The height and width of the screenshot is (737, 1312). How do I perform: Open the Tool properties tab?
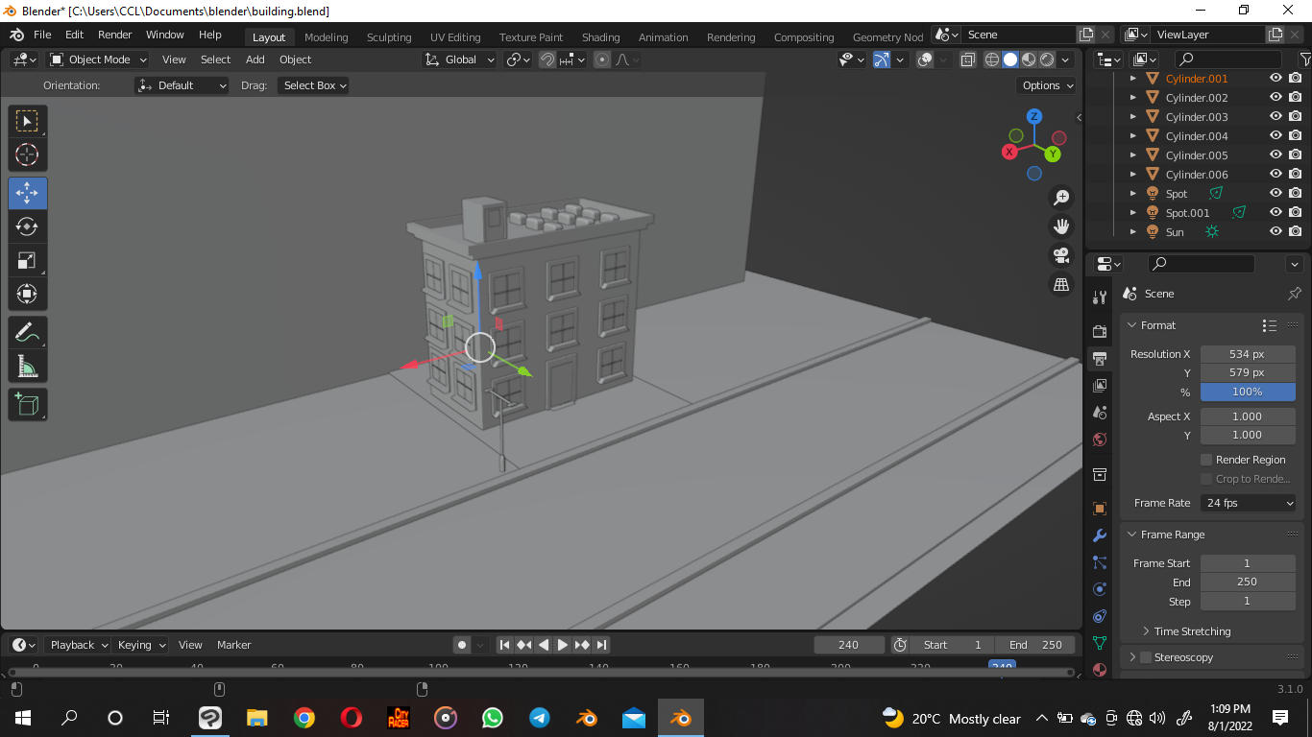coord(1100,297)
